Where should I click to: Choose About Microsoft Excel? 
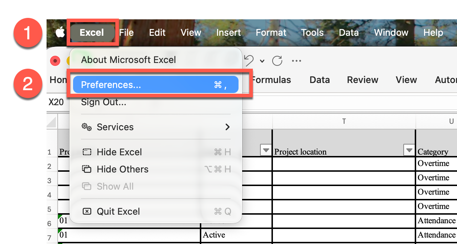click(x=128, y=60)
